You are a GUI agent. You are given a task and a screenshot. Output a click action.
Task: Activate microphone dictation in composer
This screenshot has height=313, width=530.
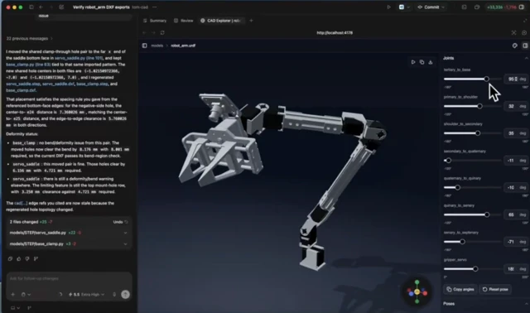click(114, 295)
